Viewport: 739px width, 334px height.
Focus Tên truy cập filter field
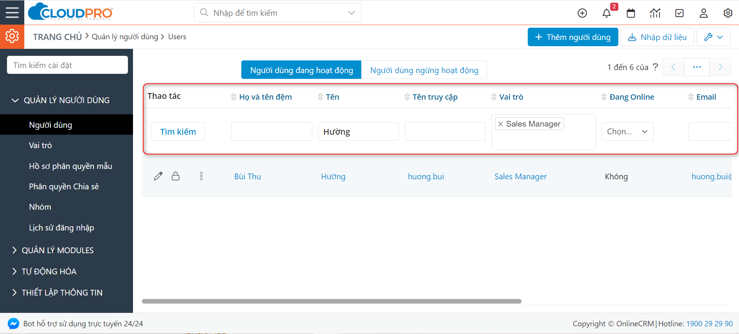point(445,132)
